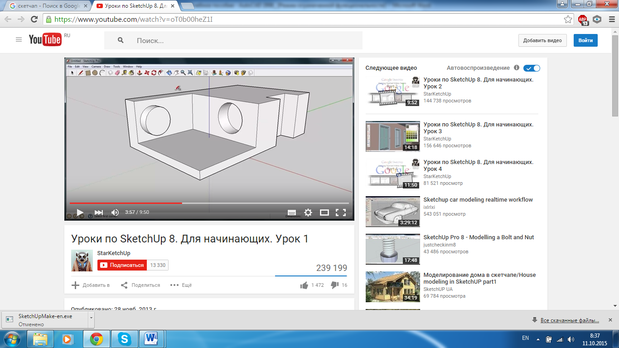Viewport: 619px width, 348px height.
Task: Close the скетчап Google search tab
Action: (x=84, y=6)
